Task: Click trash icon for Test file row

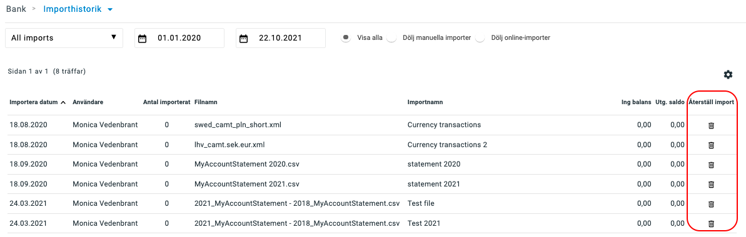Action: click(x=711, y=204)
